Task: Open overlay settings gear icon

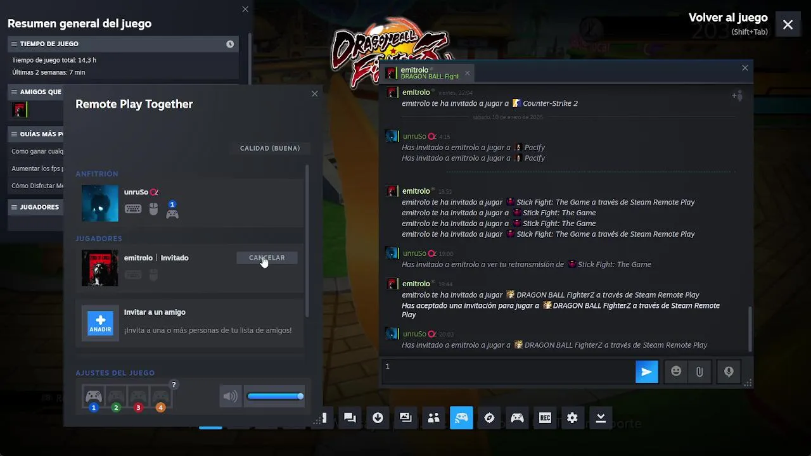Action: (573, 418)
